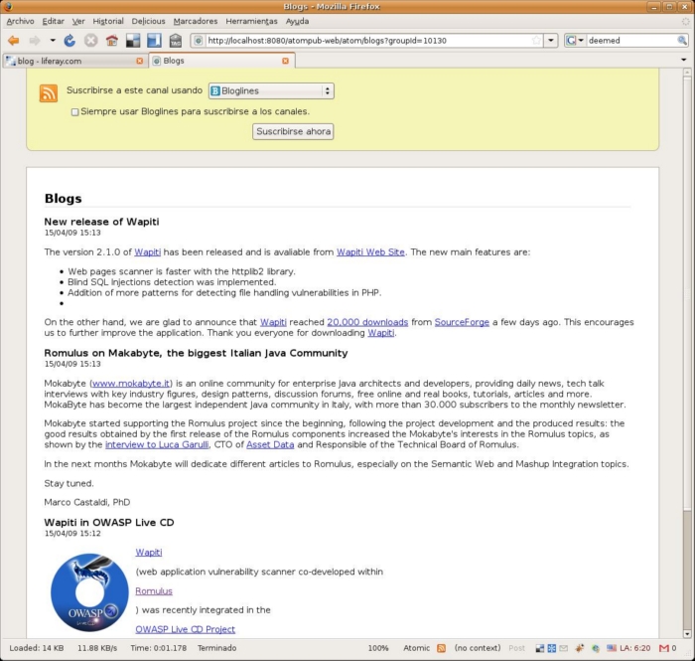695x661 pixels.
Task: Click the search magnifier icon
Action: pyautogui.click(x=682, y=41)
